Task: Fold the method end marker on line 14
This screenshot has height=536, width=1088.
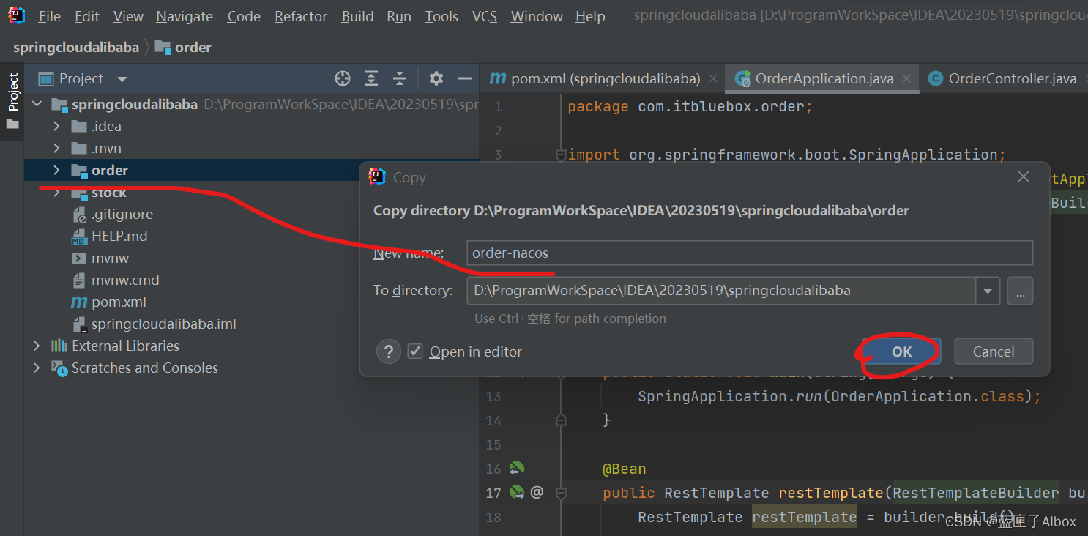Action: pyautogui.click(x=561, y=420)
